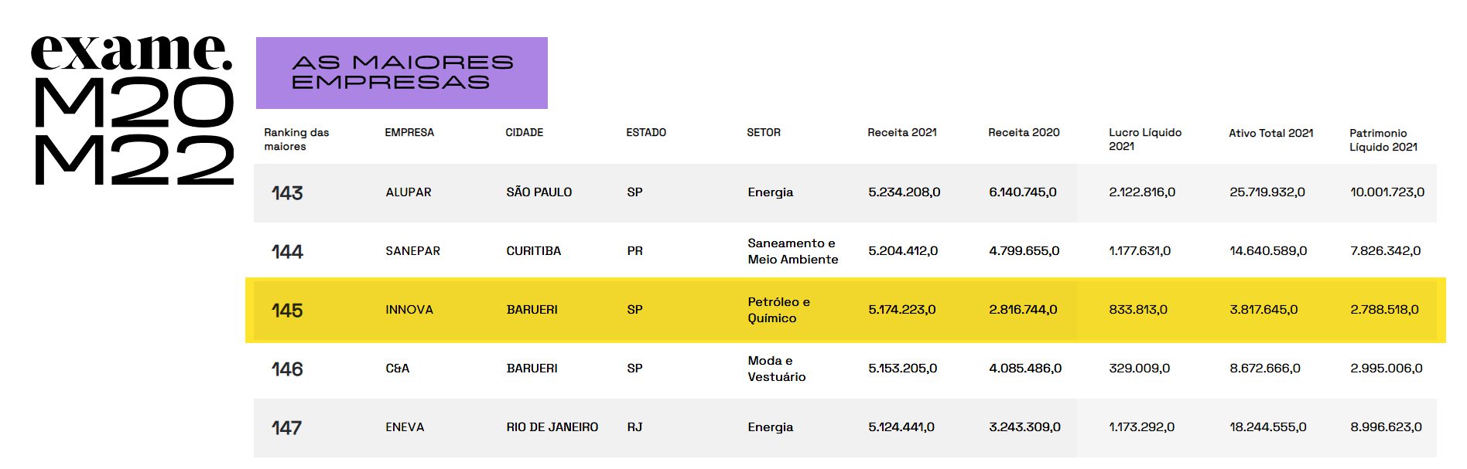The image size is (1467, 469).
Task: Select the C&A company name
Action: pyautogui.click(x=398, y=369)
